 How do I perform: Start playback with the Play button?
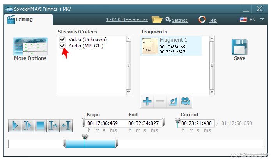[15, 125]
